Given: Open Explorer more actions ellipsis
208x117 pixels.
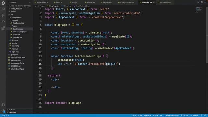Looking at the screenshot, I should (x=30, y=2).
